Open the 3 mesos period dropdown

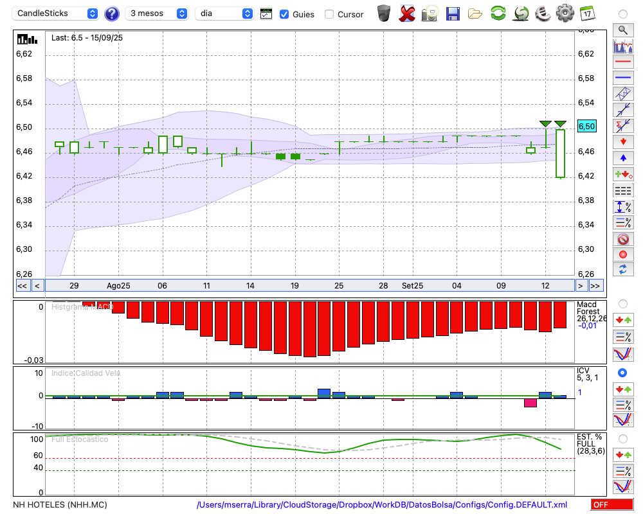157,13
